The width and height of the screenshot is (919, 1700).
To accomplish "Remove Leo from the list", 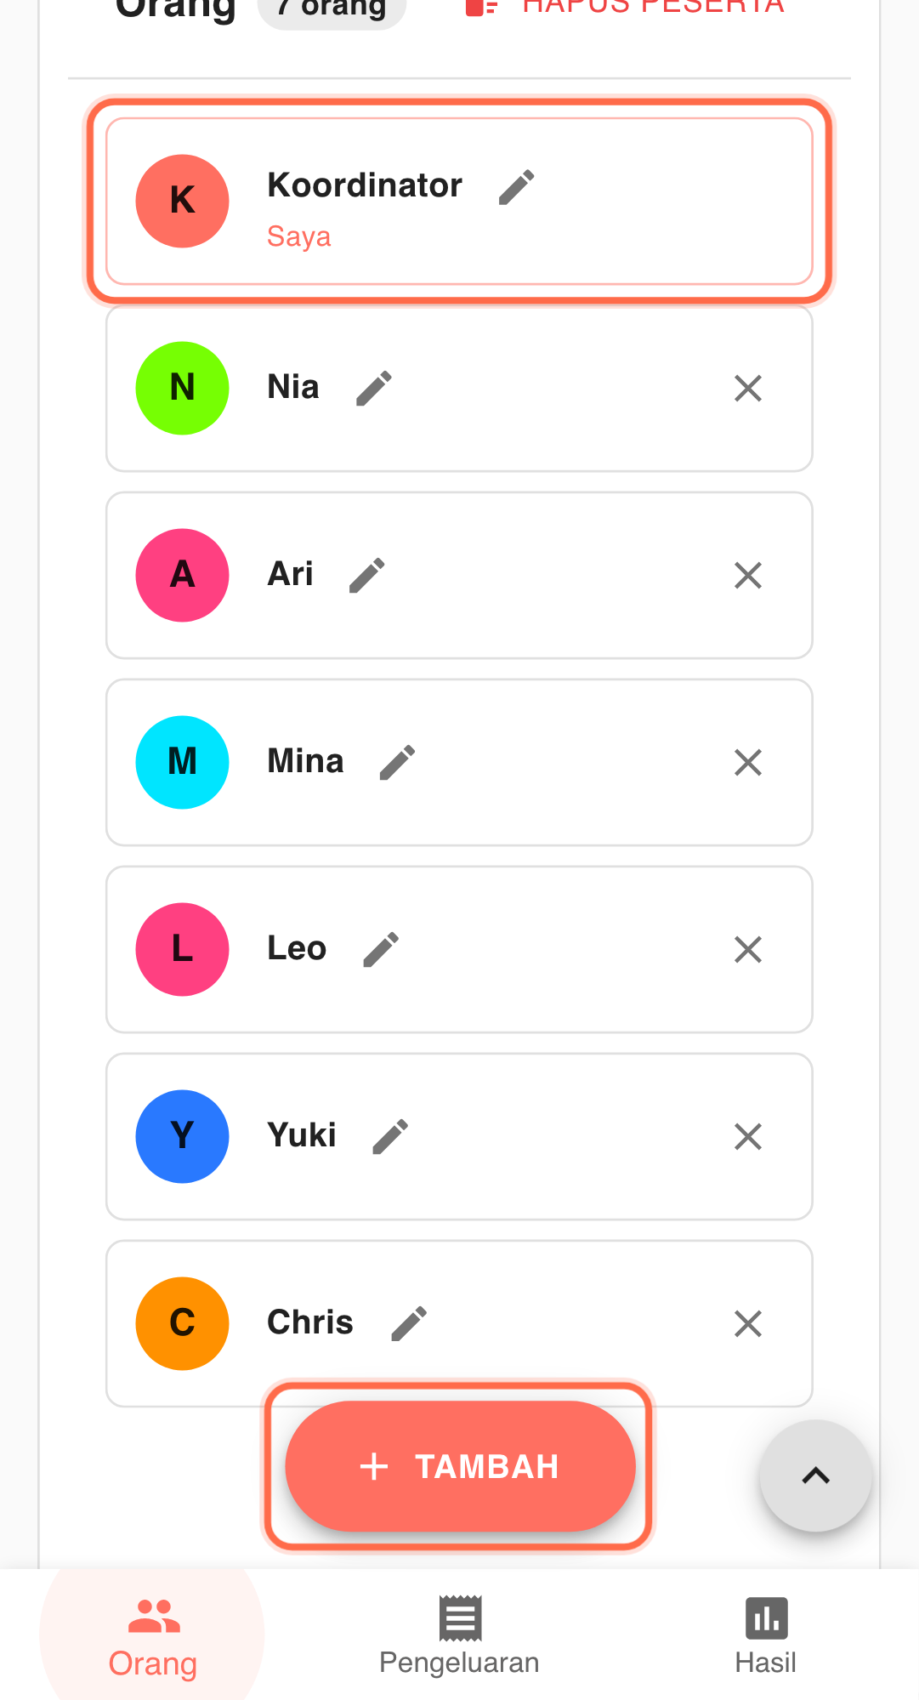I will point(747,950).
